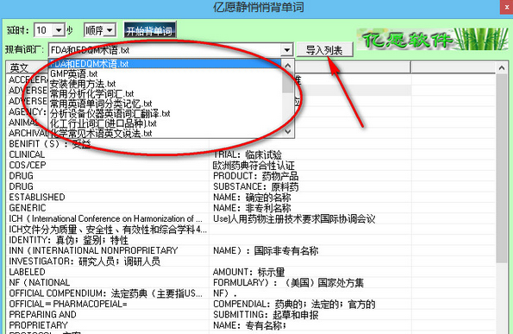Choose GMP英语.txt from the list
The height and width of the screenshot is (334, 513).
tap(165, 73)
